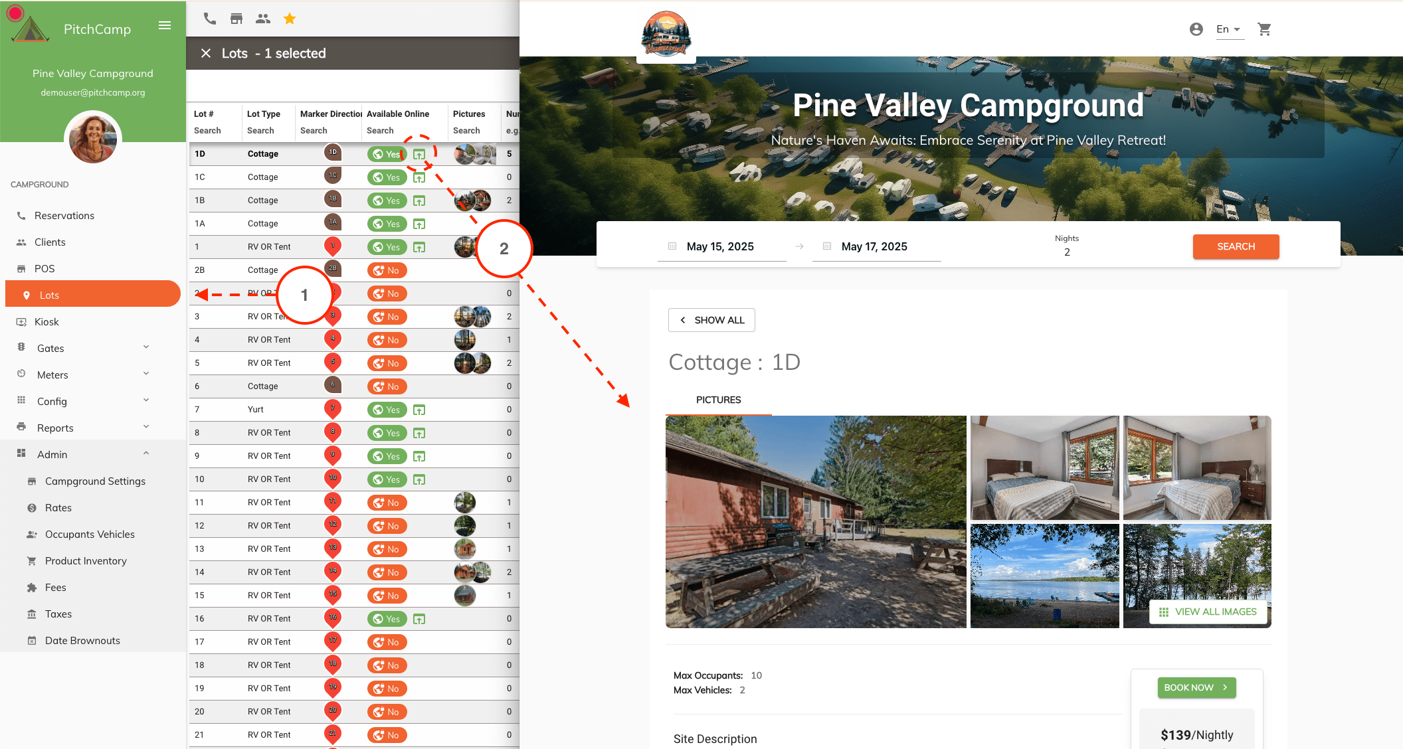
Task: Click the user profile avatar photo
Action: (93, 139)
